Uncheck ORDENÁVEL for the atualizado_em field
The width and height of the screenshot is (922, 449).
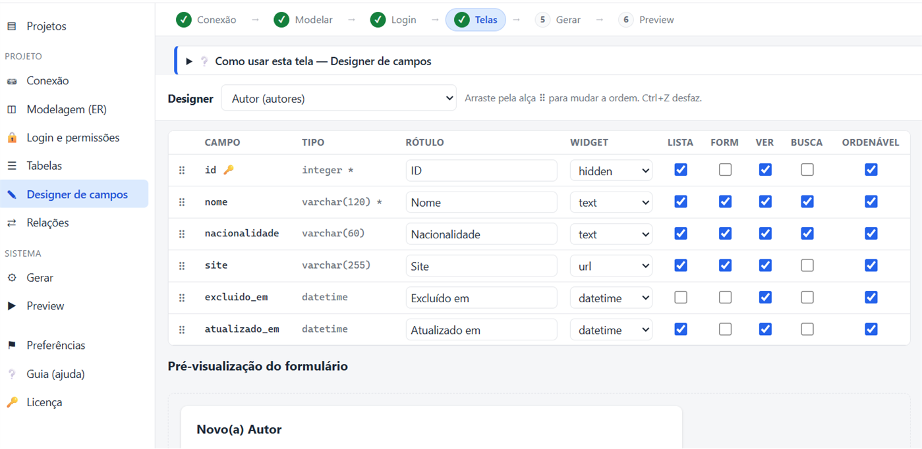click(x=871, y=329)
